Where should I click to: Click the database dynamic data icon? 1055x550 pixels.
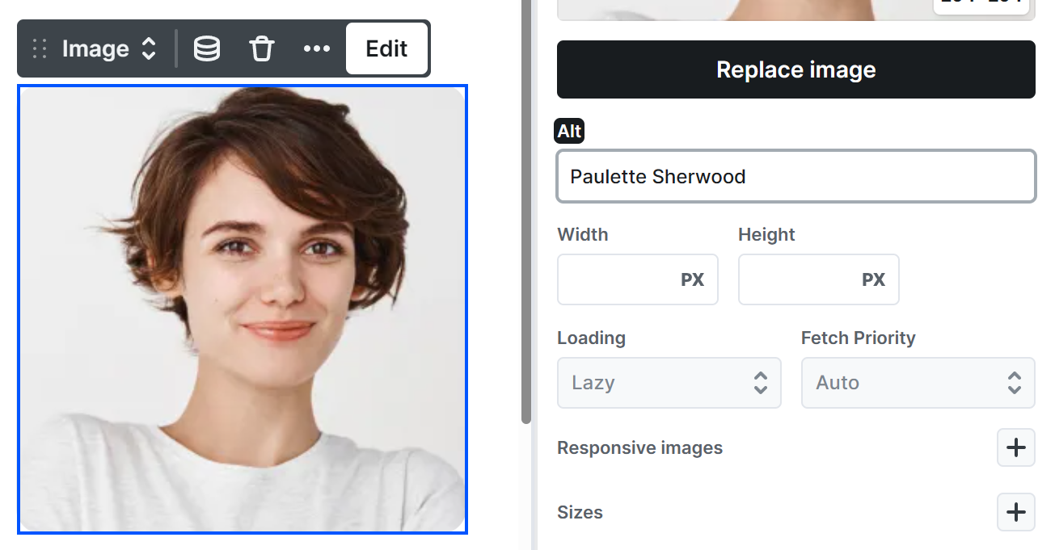(207, 49)
